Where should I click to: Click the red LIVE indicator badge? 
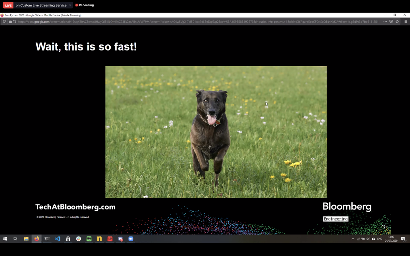[8, 5]
